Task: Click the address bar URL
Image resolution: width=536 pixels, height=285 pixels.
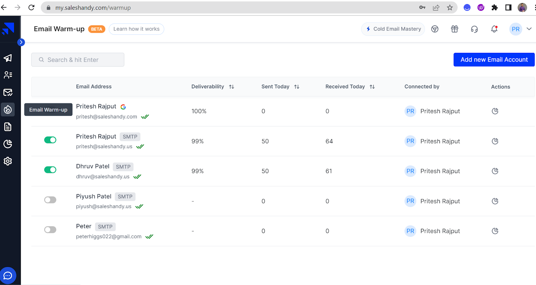Action: click(93, 8)
